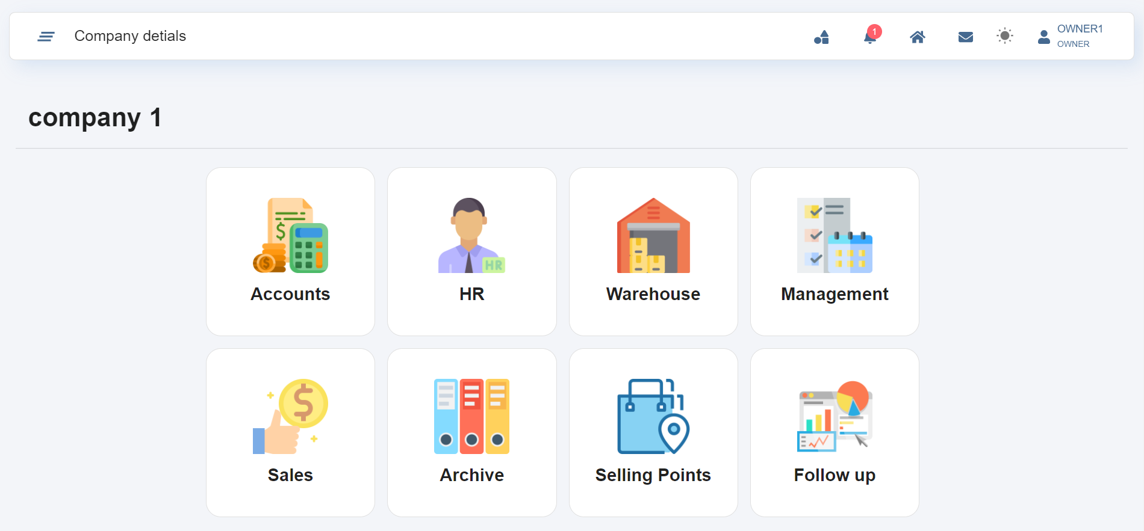Toggle the light/dark theme sun icon
This screenshot has width=1144, height=531.
1004,36
